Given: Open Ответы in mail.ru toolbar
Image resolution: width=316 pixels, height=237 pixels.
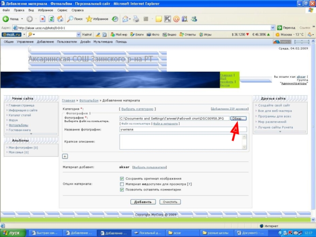Looking at the screenshot, I should click(x=188, y=35).
